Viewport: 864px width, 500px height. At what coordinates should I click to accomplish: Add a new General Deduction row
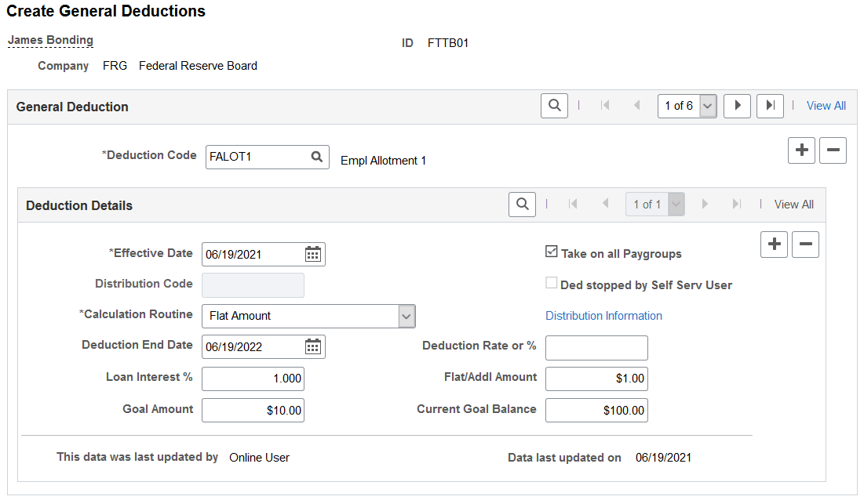tap(802, 150)
